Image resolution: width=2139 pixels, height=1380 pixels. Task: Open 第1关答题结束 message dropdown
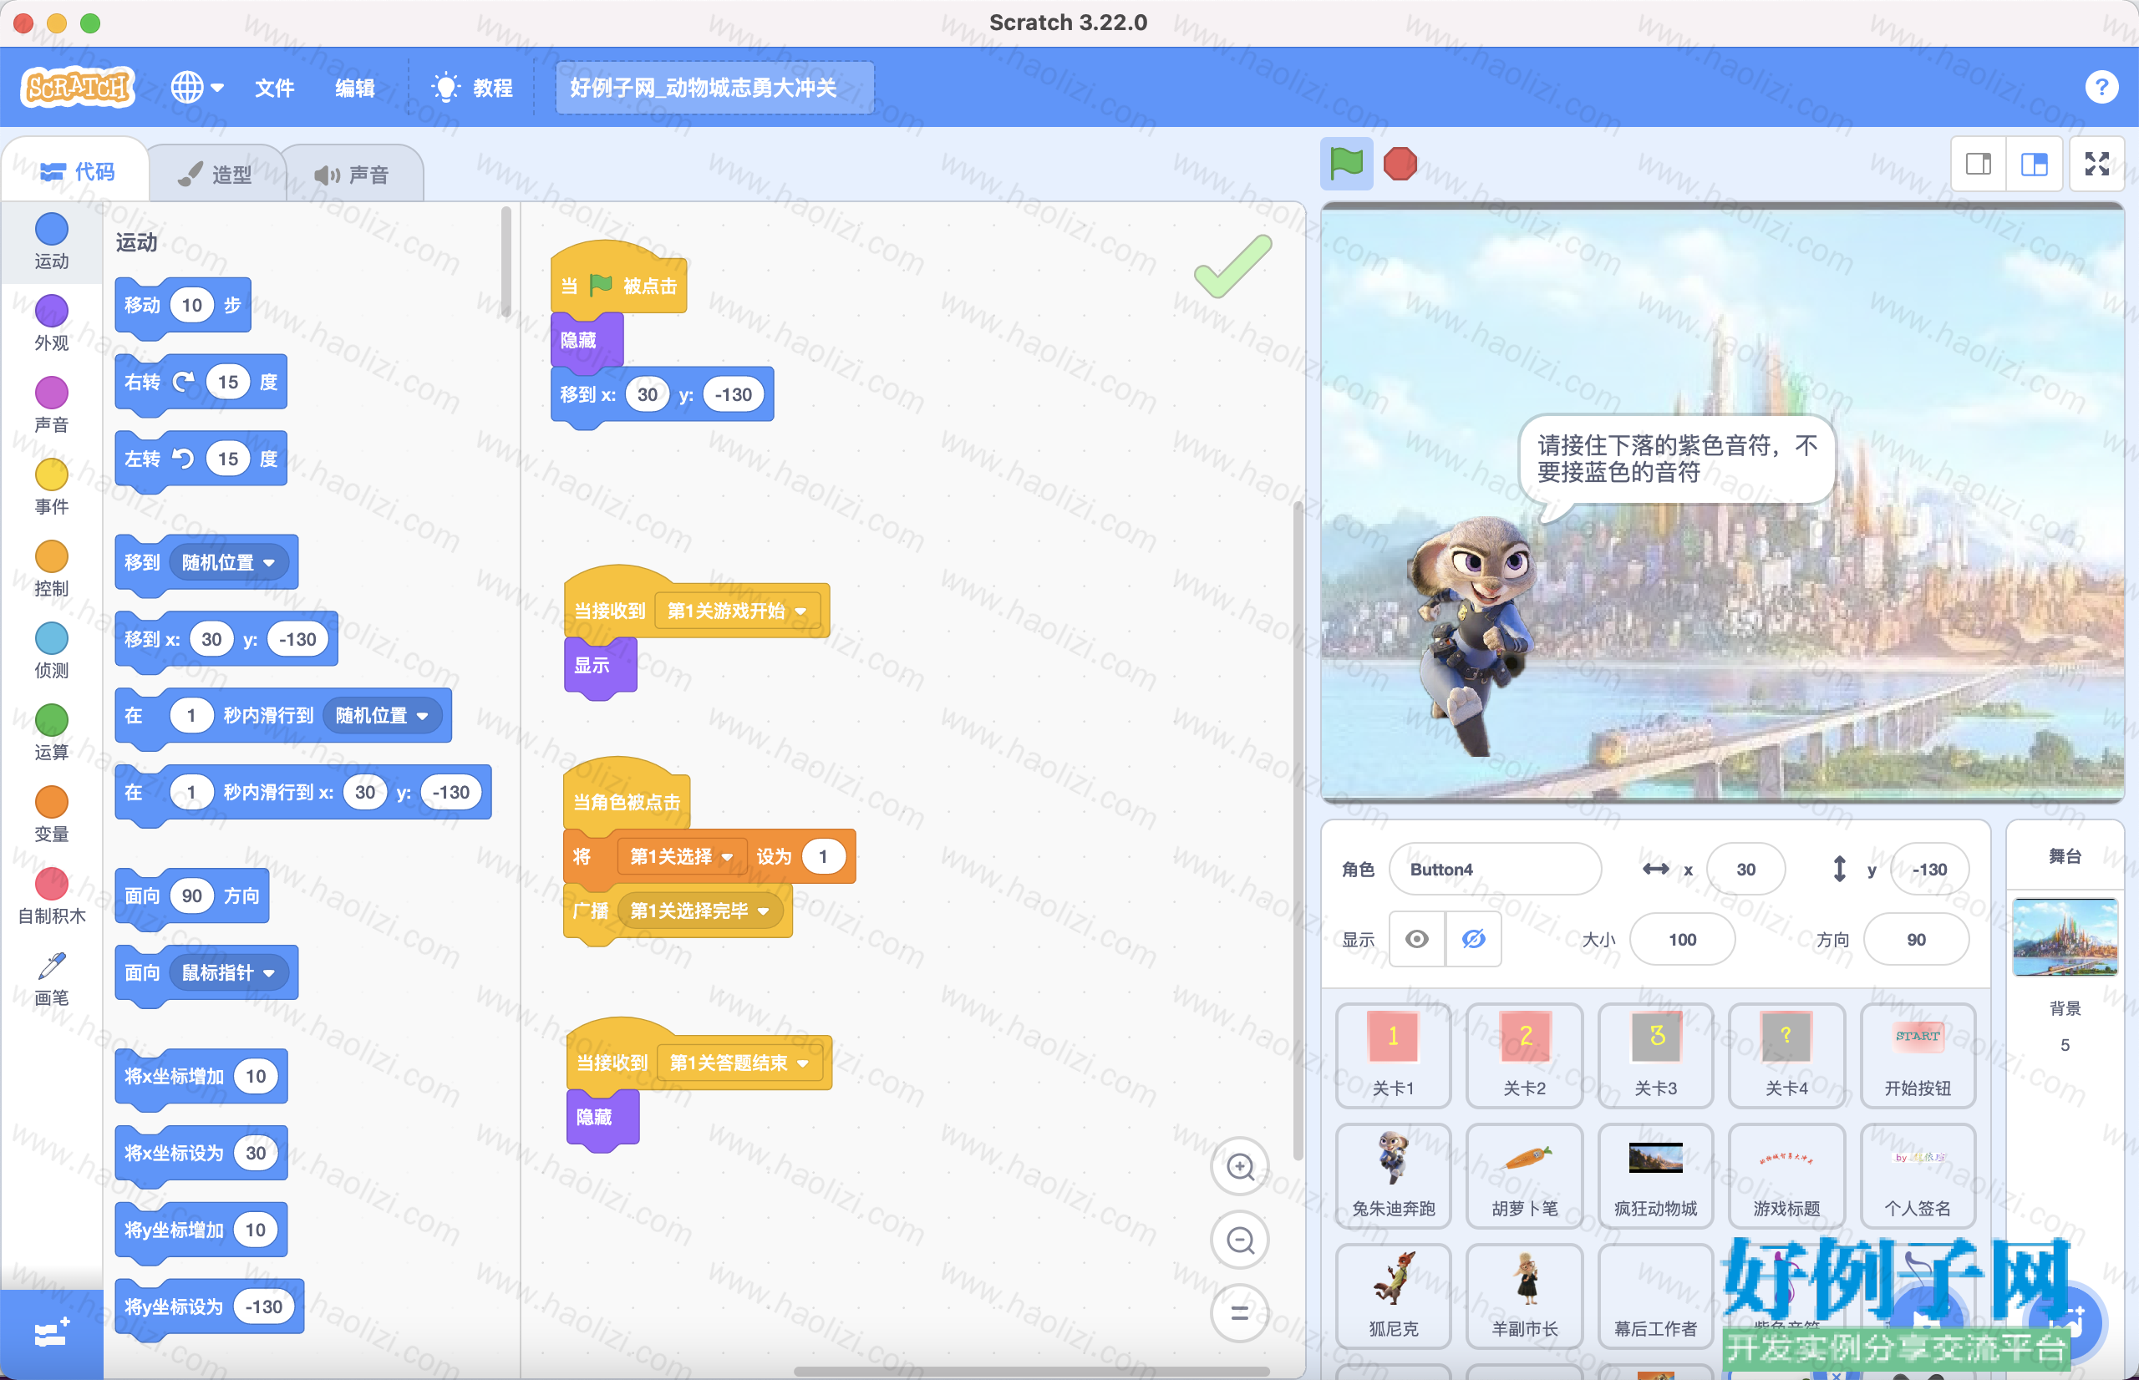pos(739,1063)
